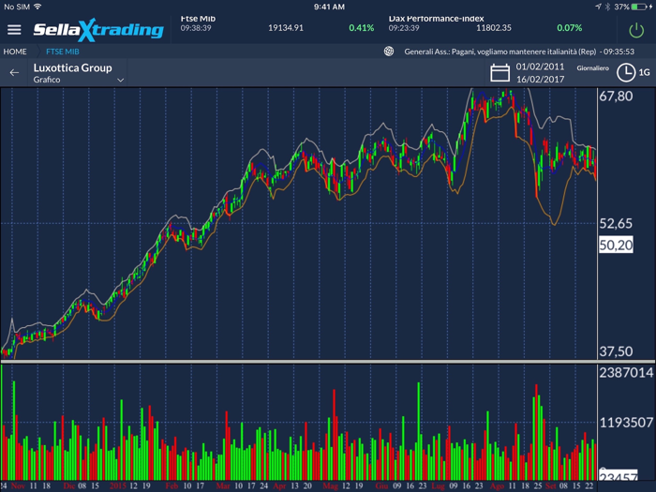
Task: Tap the 19134.91 index value
Action: (x=286, y=27)
